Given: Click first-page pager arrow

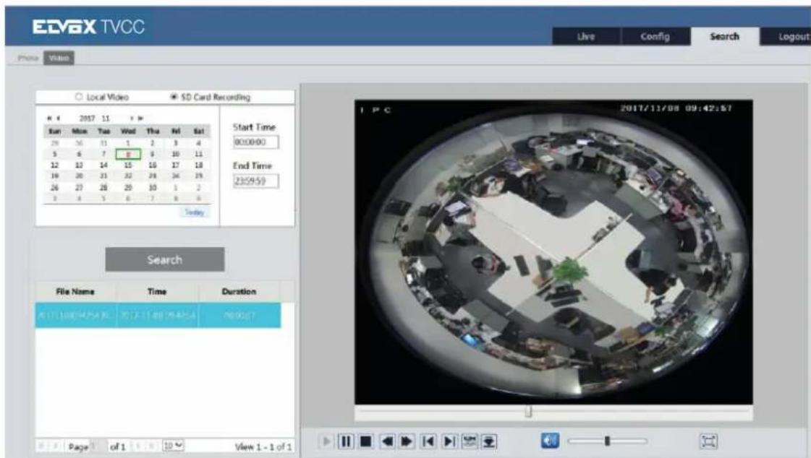Looking at the screenshot, I should click(42, 446).
